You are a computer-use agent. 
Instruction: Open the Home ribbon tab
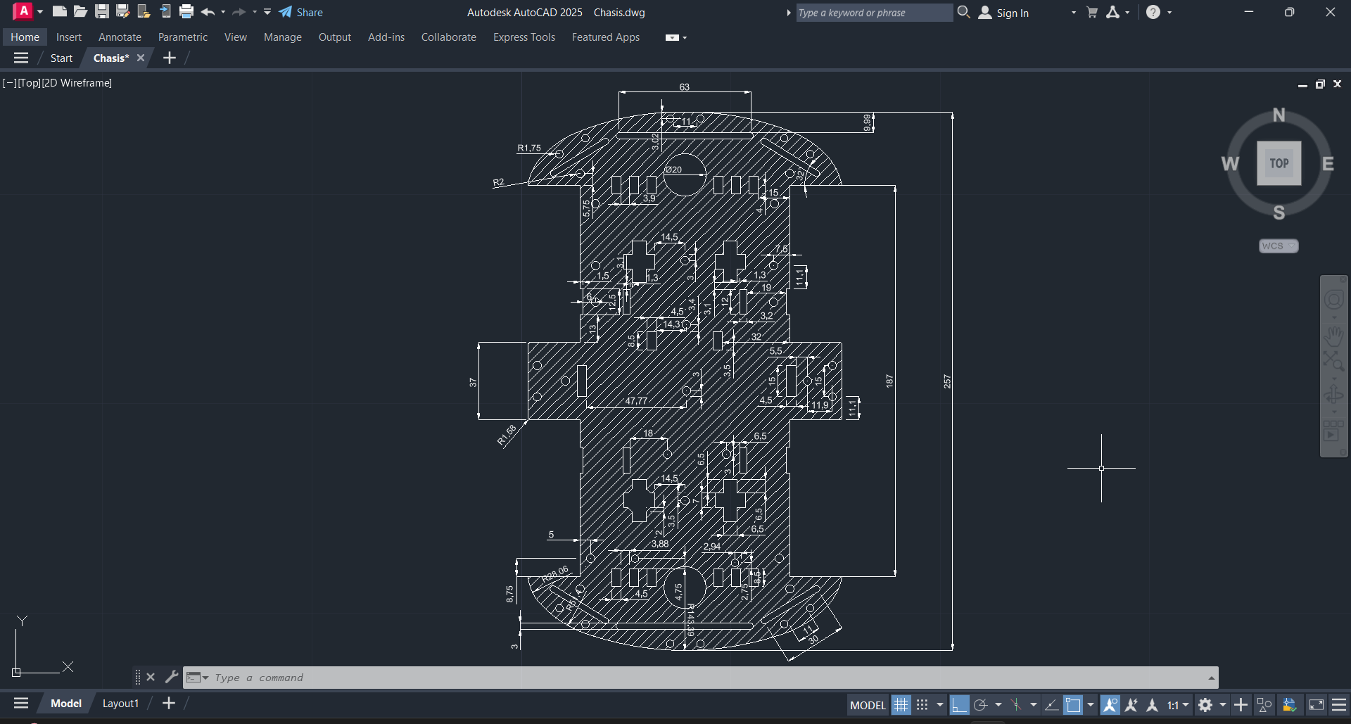coord(25,37)
